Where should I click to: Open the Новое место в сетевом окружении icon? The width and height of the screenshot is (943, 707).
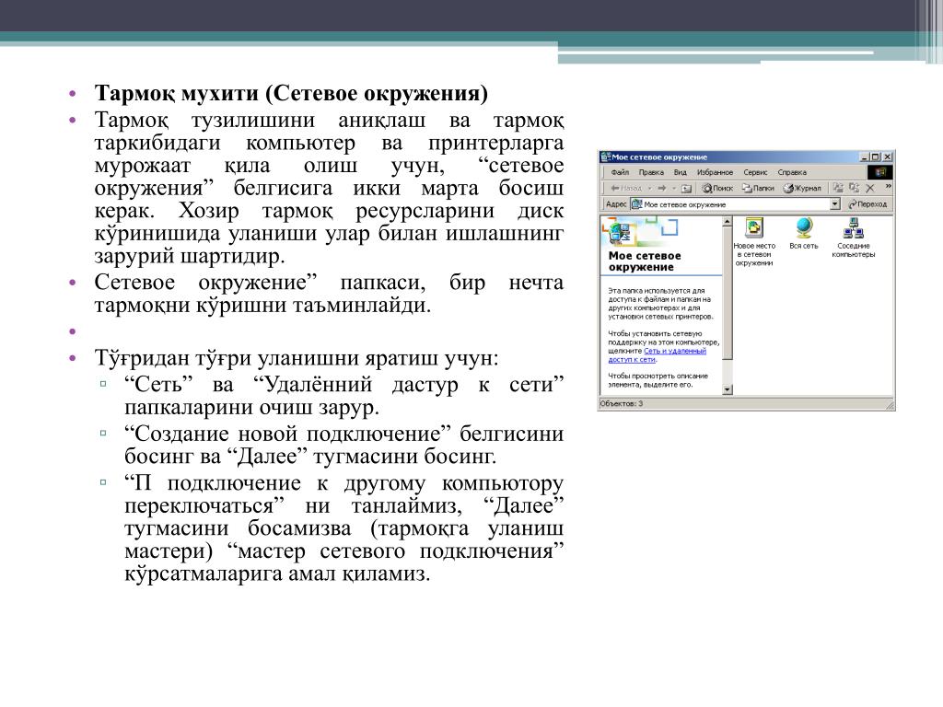click(754, 228)
